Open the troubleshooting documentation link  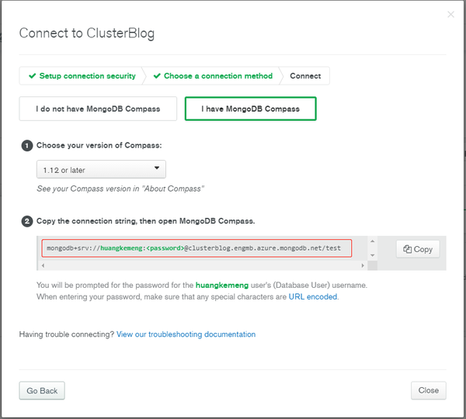pyautogui.click(x=186, y=334)
